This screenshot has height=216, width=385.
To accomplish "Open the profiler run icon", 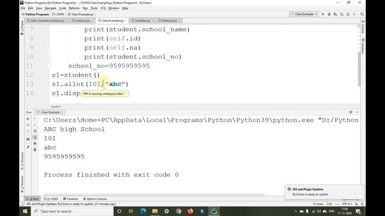I will [342, 14].
